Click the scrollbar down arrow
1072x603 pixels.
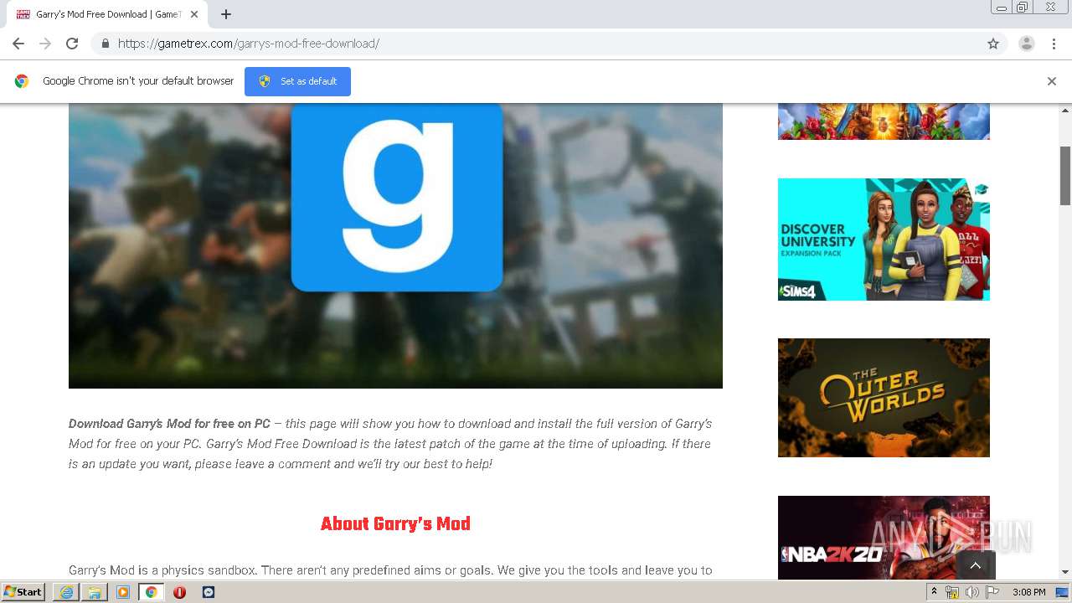(x=1065, y=572)
